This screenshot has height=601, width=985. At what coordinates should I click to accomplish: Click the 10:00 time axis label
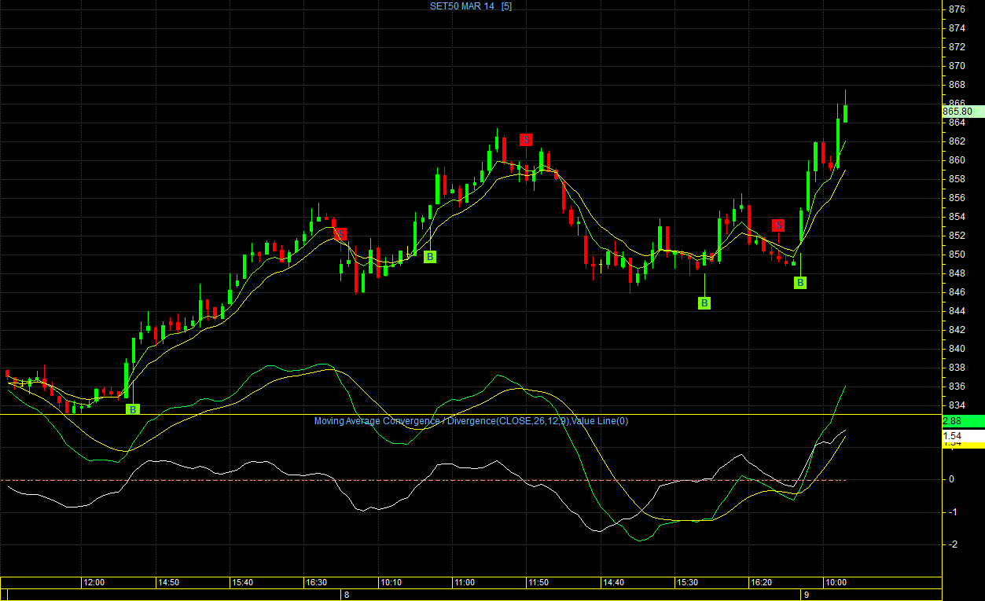(x=835, y=583)
